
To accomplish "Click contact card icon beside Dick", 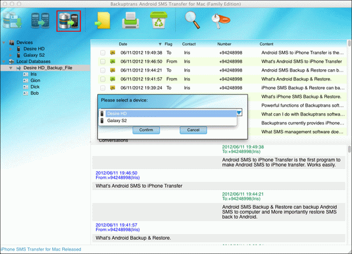I will pyautogui.click(x=26, y=87).
